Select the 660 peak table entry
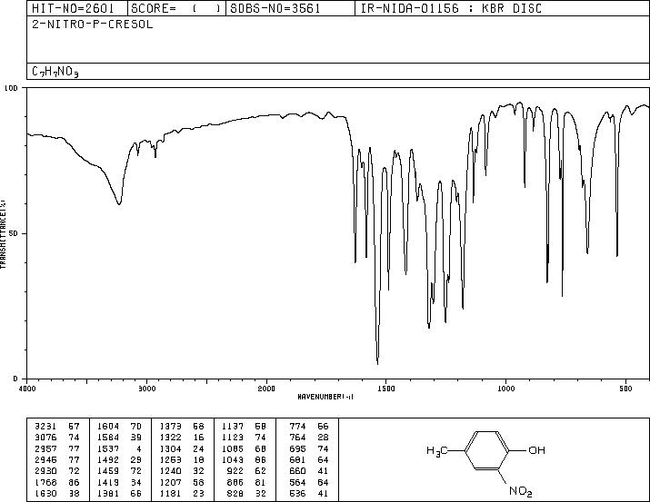 (309, 471)
